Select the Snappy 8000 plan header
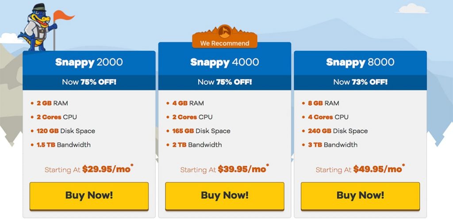The width and height of the screenshot is (453, 222). (360, 62)
